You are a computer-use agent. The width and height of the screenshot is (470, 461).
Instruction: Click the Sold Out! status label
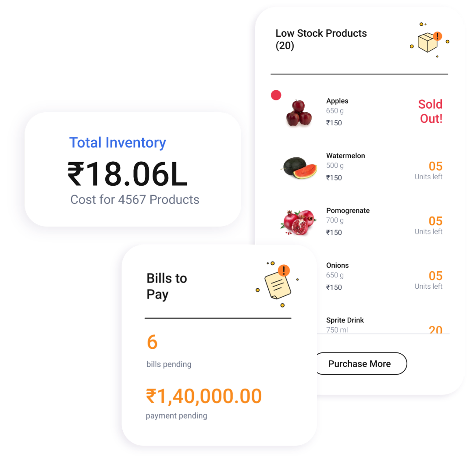(431, 111)
